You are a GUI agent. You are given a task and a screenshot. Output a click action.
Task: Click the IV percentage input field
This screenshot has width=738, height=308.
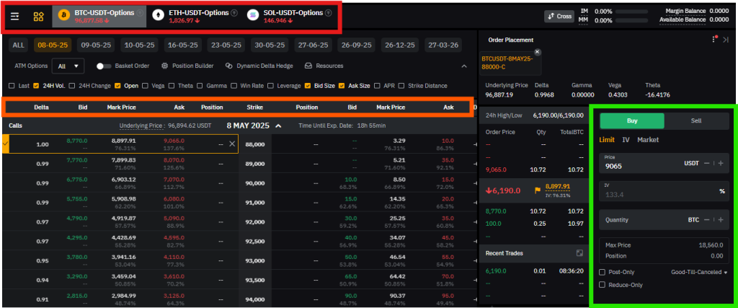click(x=664, y=190)
